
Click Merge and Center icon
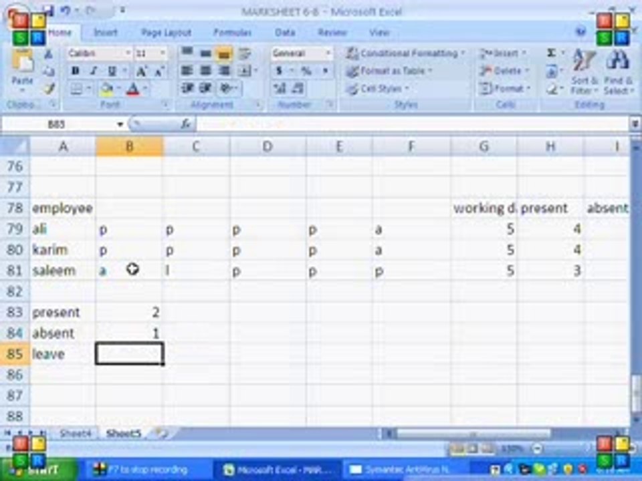pos(245,71)
